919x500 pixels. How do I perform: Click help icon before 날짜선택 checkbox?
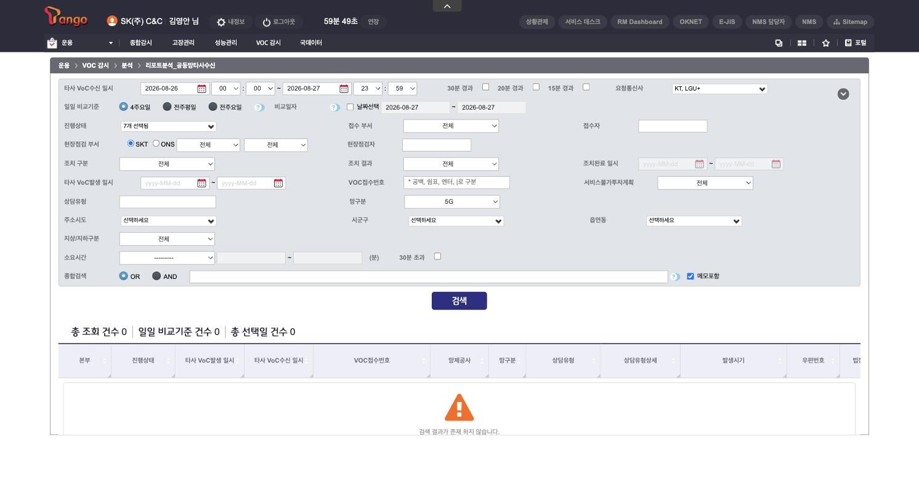click(334, 107)
